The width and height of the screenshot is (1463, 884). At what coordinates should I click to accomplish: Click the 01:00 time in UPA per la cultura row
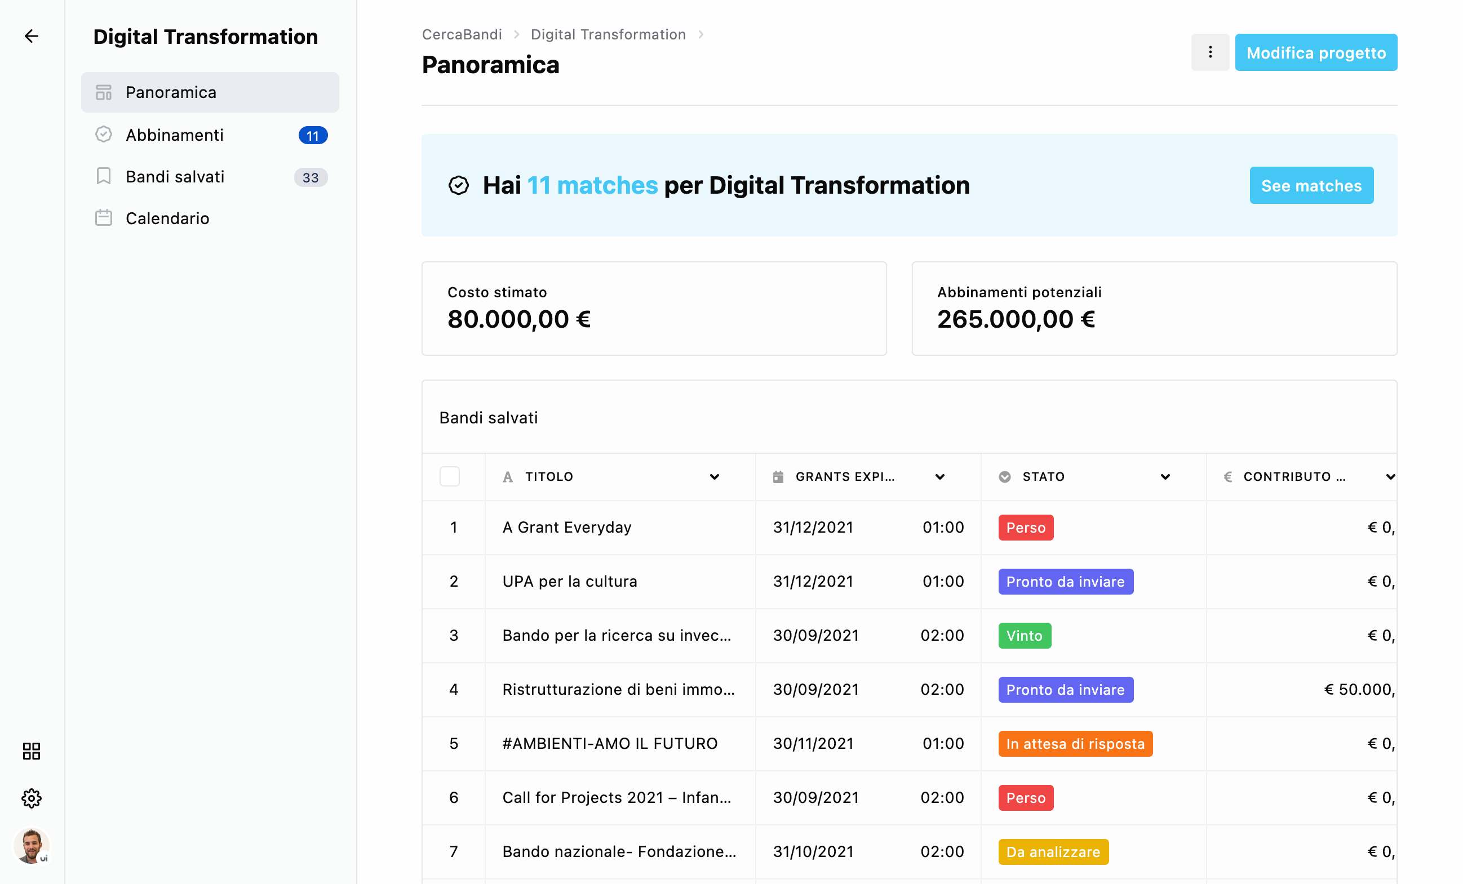point(943,582)
